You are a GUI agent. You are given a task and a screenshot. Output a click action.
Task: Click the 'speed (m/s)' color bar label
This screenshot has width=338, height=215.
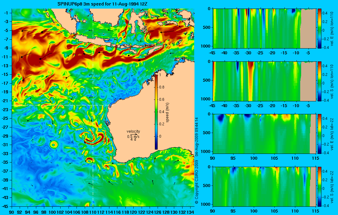[167, 112]
